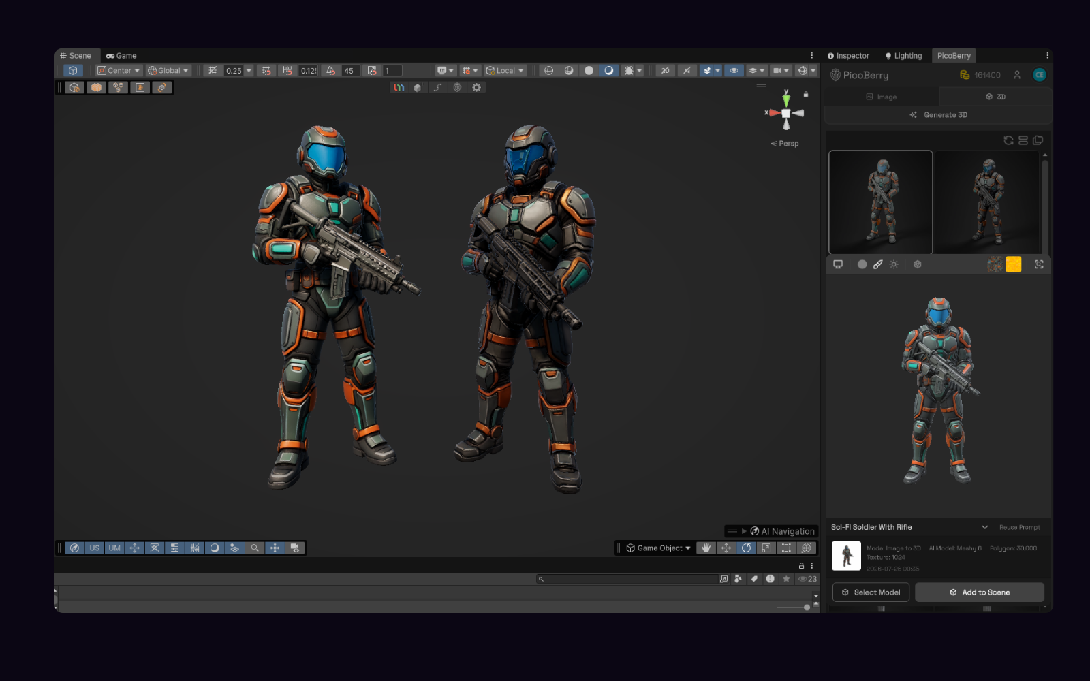This screenshot has height=681, width=1090.
Task: Click the refresh icon in PicoBerry gallery
Action: 1008,140
